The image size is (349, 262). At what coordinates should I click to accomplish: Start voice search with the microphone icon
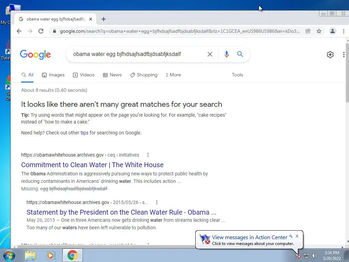click(227, 54)
